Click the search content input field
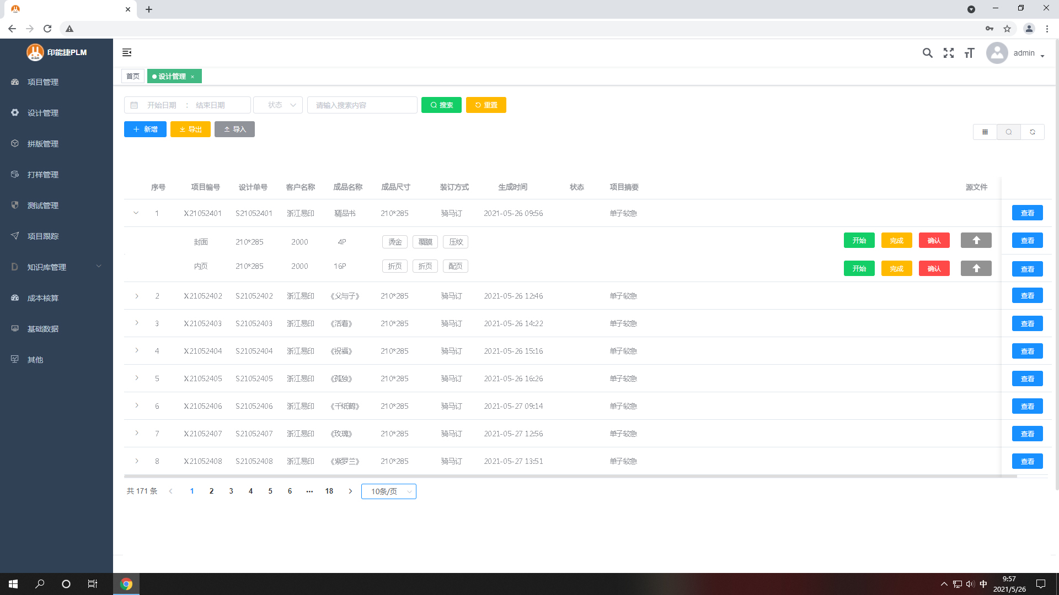 click(x=362, y=105)
